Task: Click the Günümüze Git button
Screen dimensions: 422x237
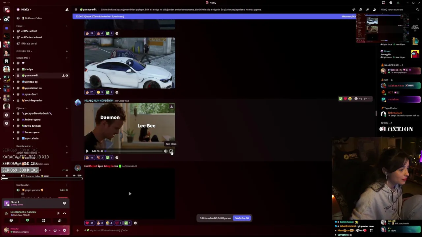Action: click(x=242, y=218)
